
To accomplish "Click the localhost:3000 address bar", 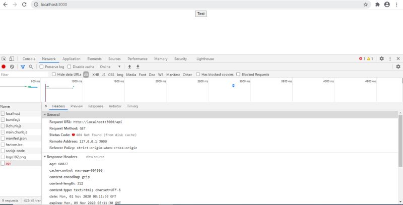I will (200, 5).
